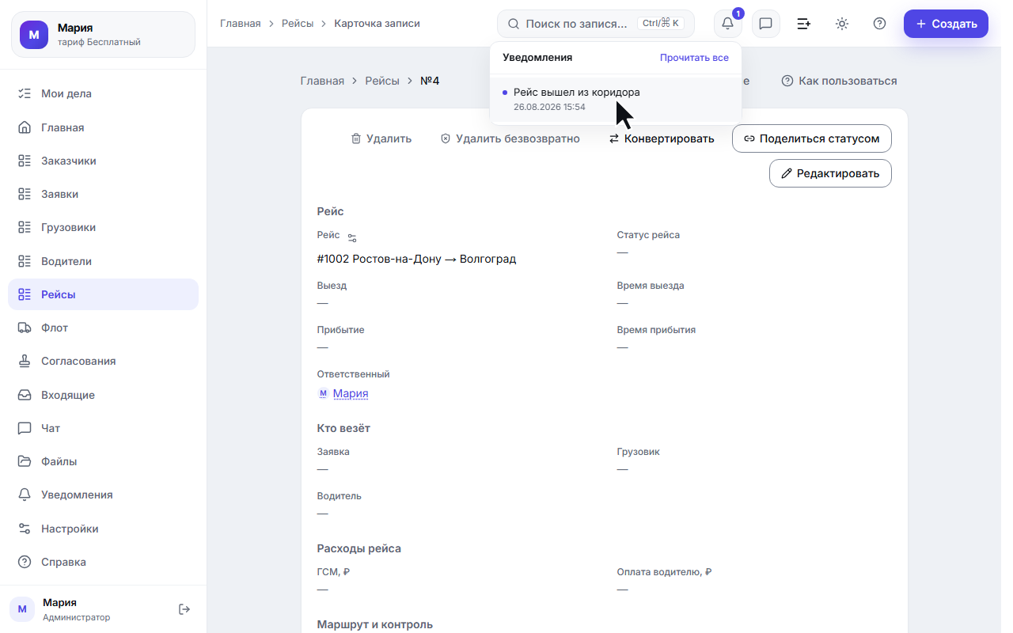Open Файлы folder icon item
The width and height of the screenshot is (1013, 633).
103,461
